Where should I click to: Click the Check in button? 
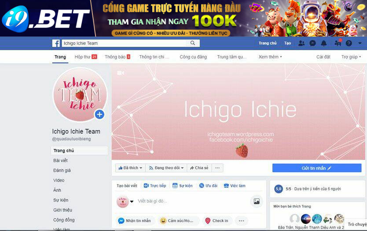(217, 221)
